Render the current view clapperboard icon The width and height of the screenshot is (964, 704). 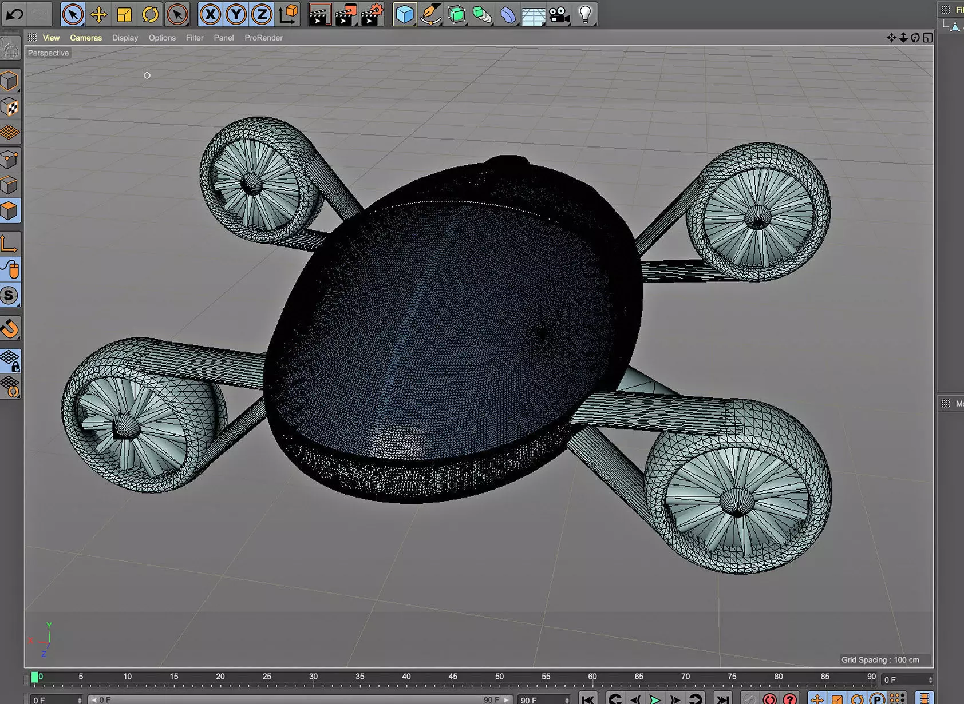319,14
